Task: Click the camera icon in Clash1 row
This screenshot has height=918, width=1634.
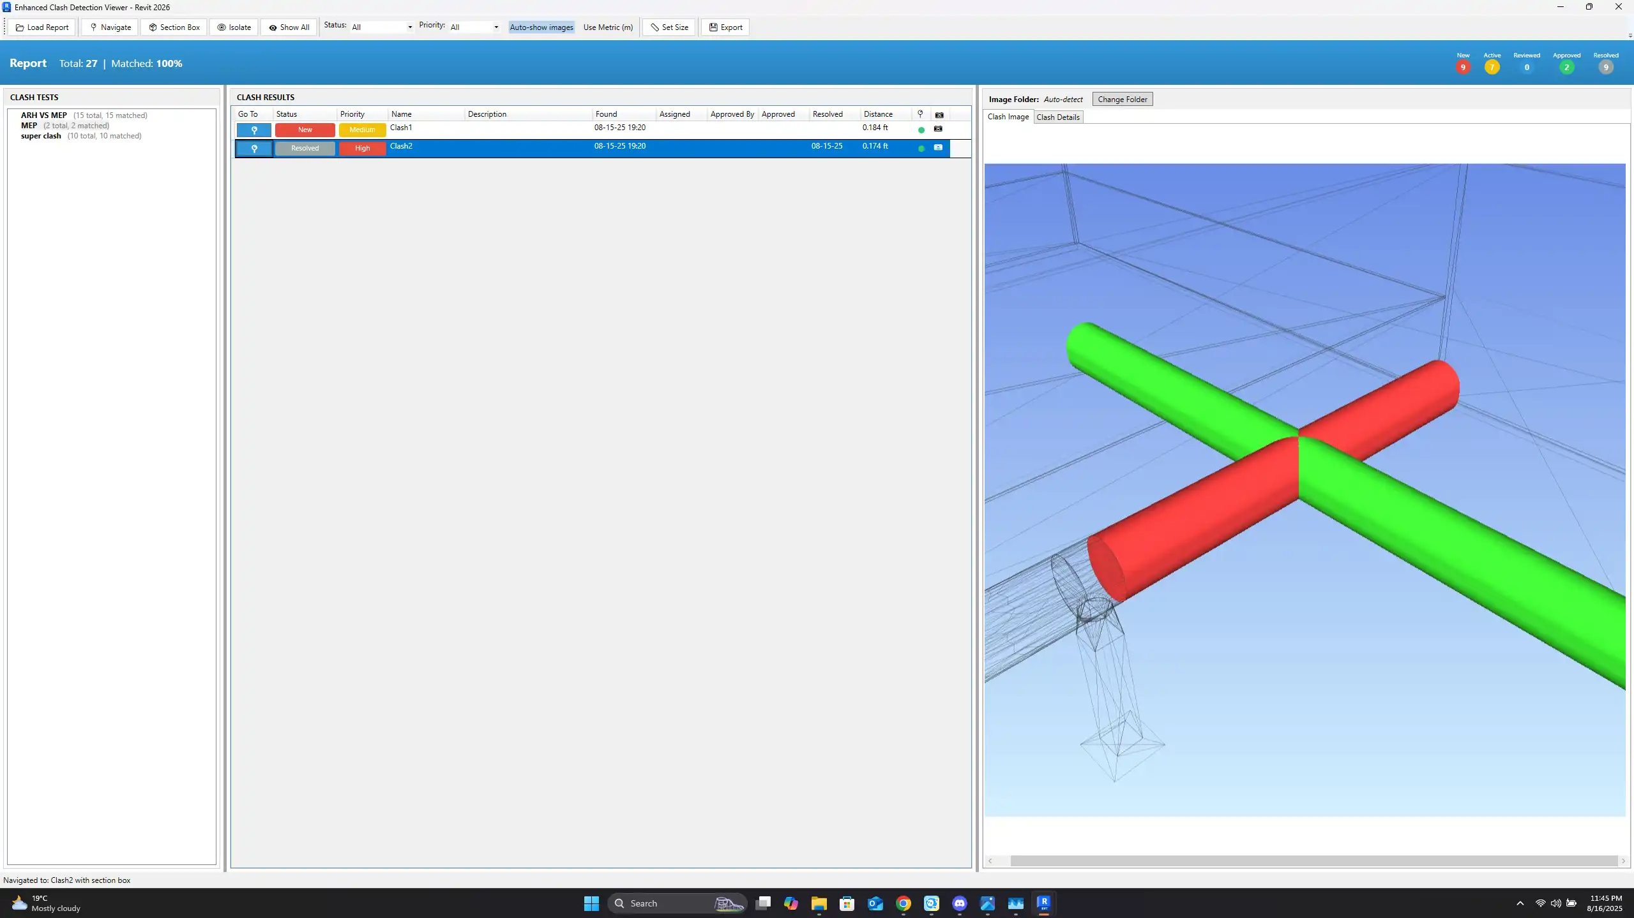Action: click(x=938, y=129)
